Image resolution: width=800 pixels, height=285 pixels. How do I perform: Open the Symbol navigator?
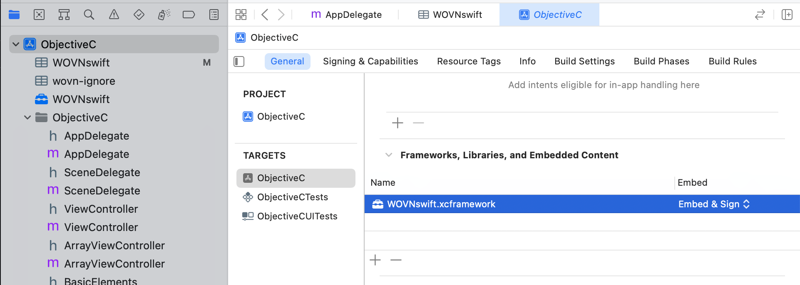64,15
